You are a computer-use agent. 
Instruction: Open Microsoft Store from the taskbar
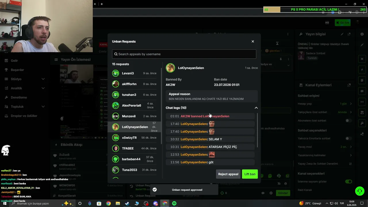click(99, 203)
